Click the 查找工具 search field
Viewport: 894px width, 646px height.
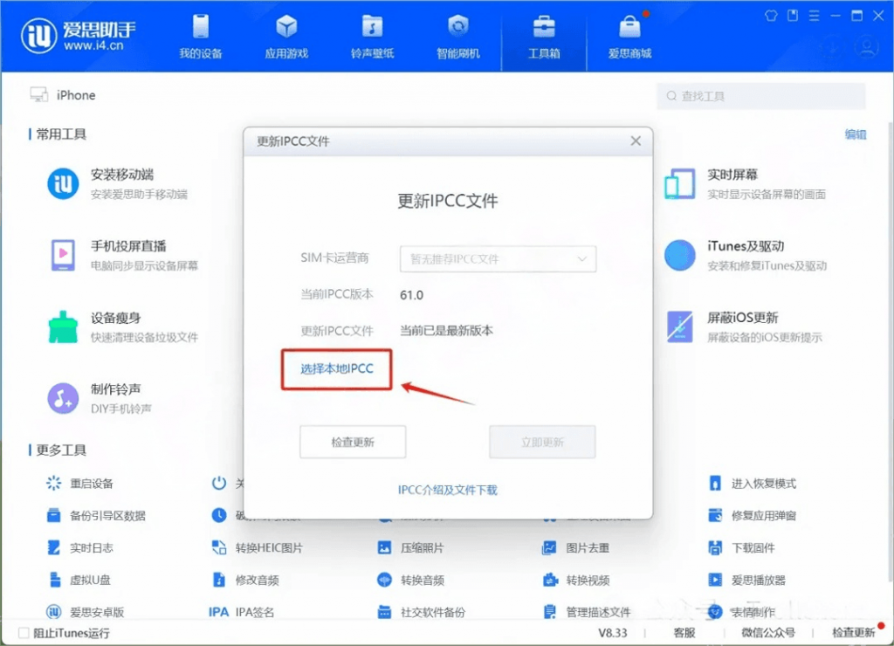(x=760, y=96)
